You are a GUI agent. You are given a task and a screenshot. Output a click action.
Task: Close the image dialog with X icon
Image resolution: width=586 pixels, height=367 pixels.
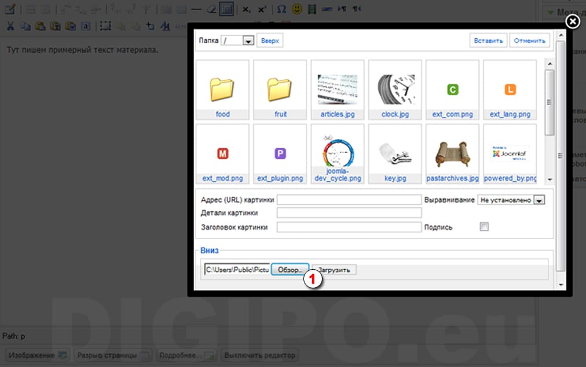pos(572,22)
